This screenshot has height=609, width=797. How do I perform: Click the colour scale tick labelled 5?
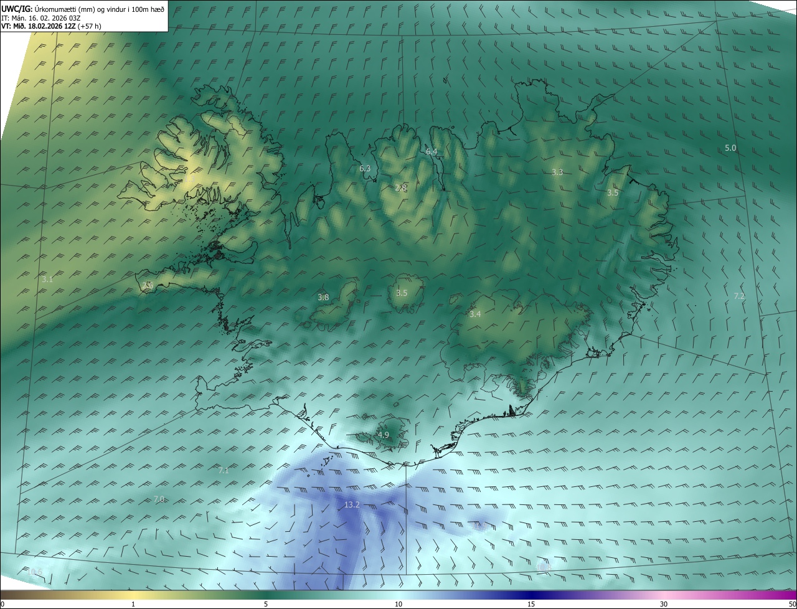[x=266, y=604]
